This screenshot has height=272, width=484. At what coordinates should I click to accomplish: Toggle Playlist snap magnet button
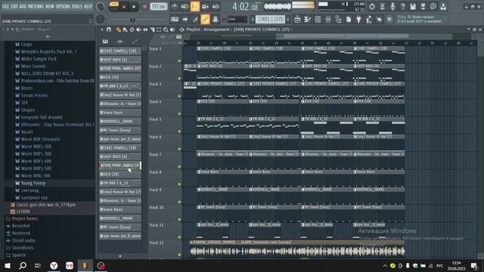point(109,29)
